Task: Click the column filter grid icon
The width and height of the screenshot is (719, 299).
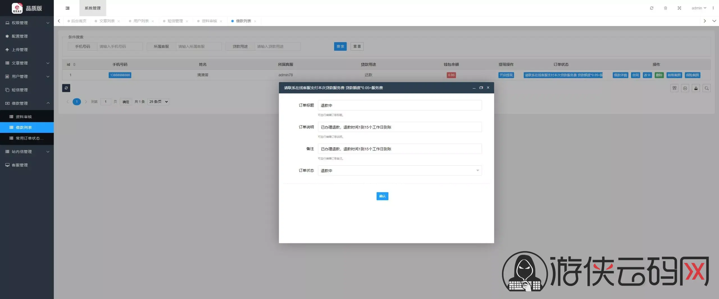Action: point(674,88)
